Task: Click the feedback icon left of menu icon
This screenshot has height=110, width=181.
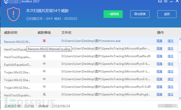Action: [160, 1]
